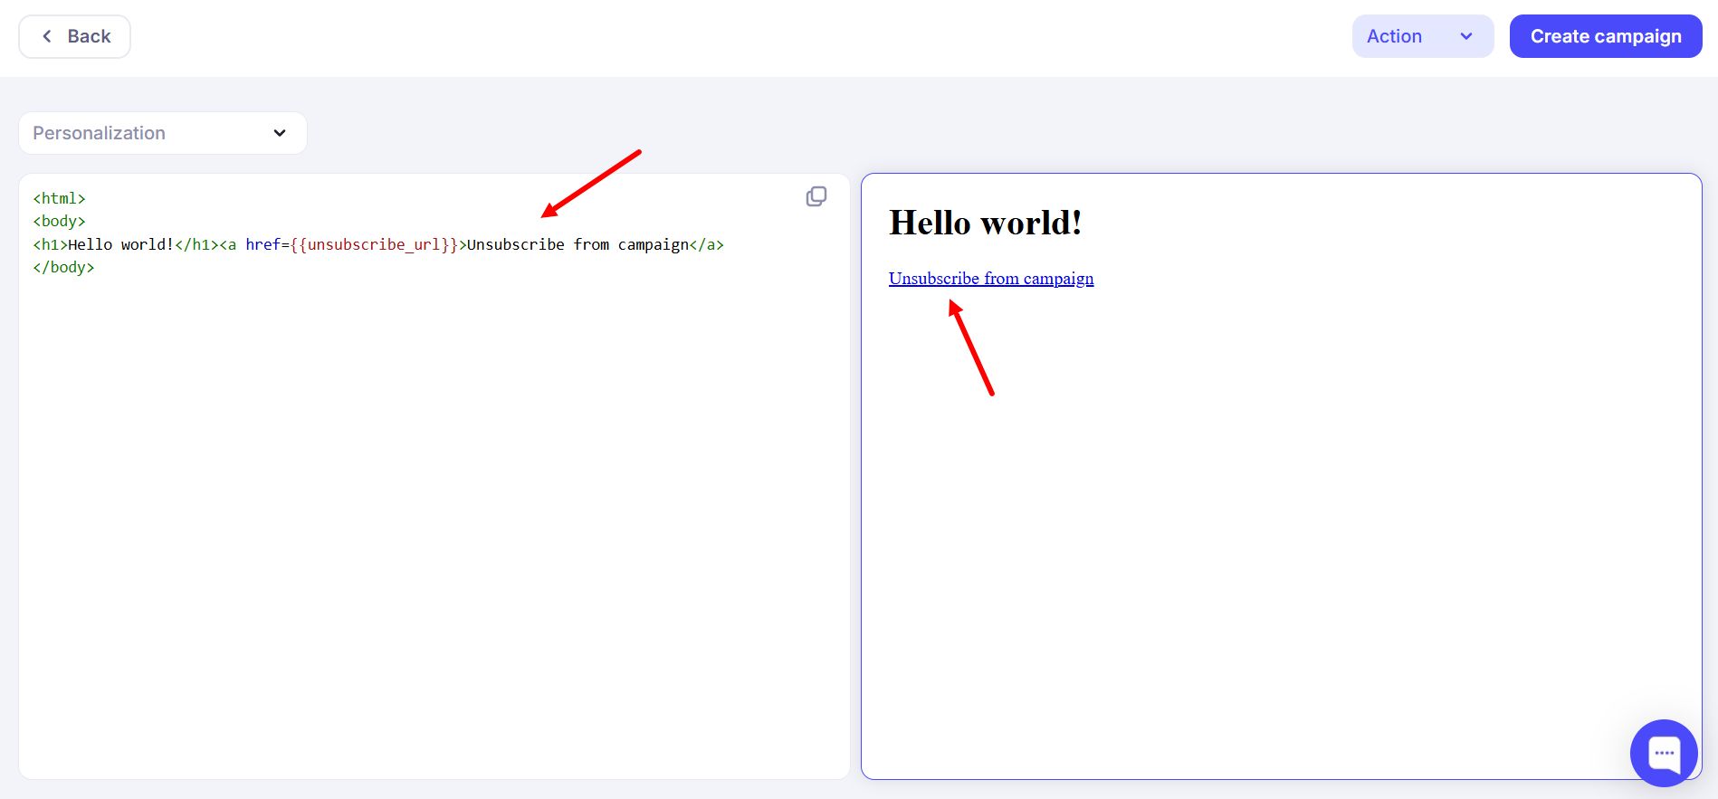Expand the Action dropdown menu

[x=1421, y=36]
